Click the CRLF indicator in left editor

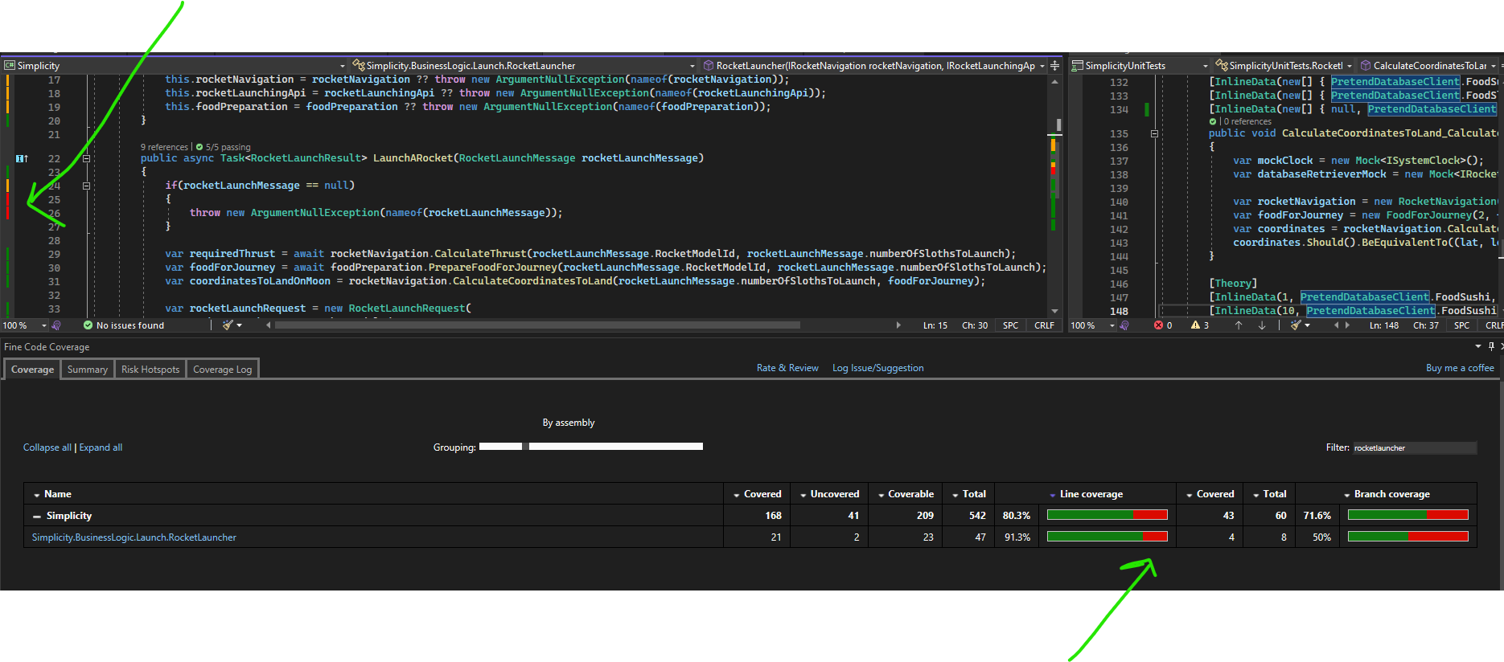coord(1044,325)
